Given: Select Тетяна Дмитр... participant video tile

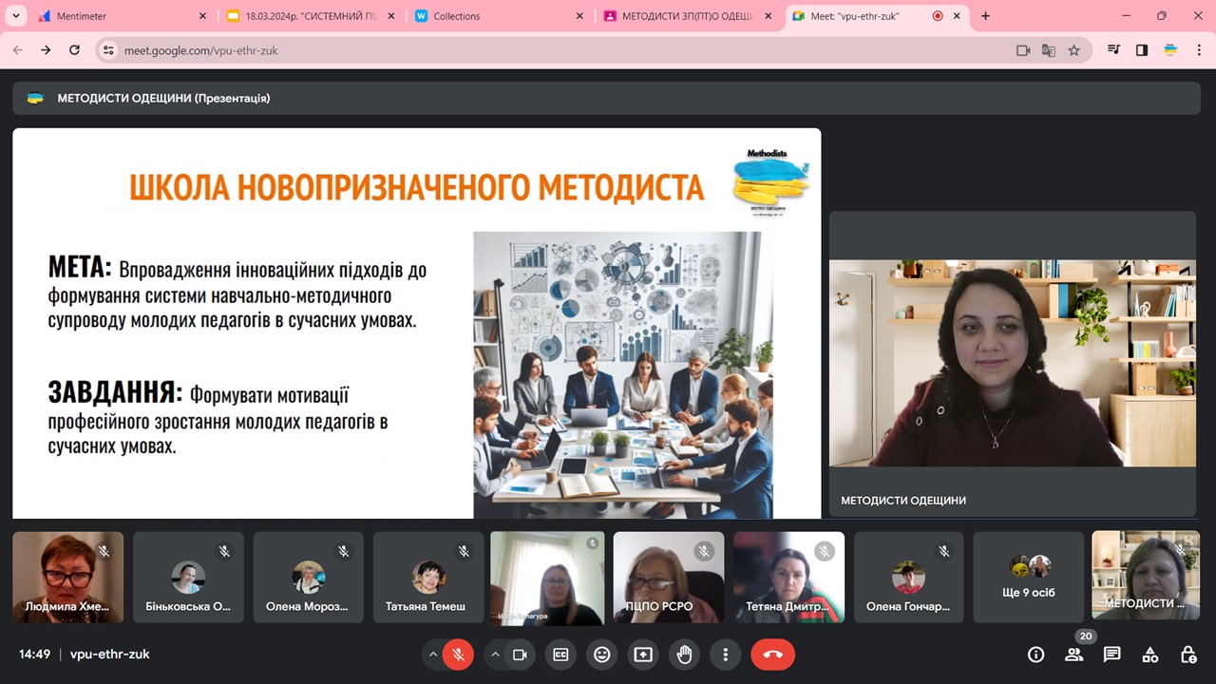Looking at the screenshot, I should [788, 577].
